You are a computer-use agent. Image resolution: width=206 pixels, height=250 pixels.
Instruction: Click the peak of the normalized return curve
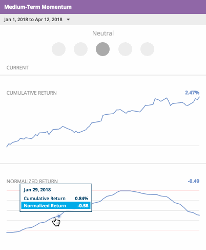125,191
